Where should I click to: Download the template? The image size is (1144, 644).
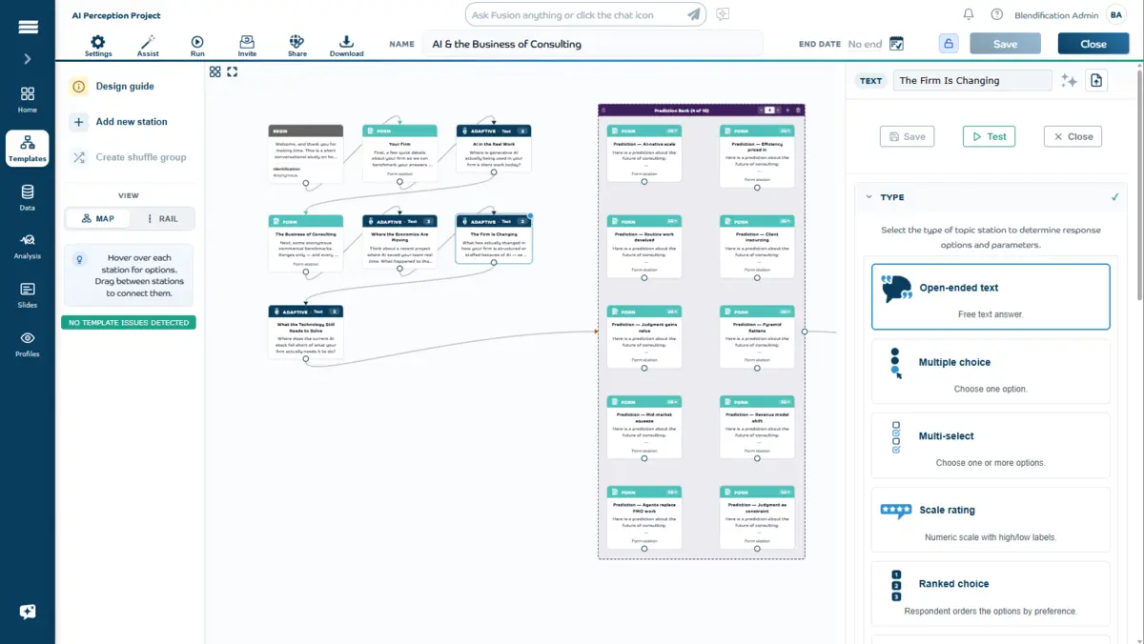pos(346,46)
